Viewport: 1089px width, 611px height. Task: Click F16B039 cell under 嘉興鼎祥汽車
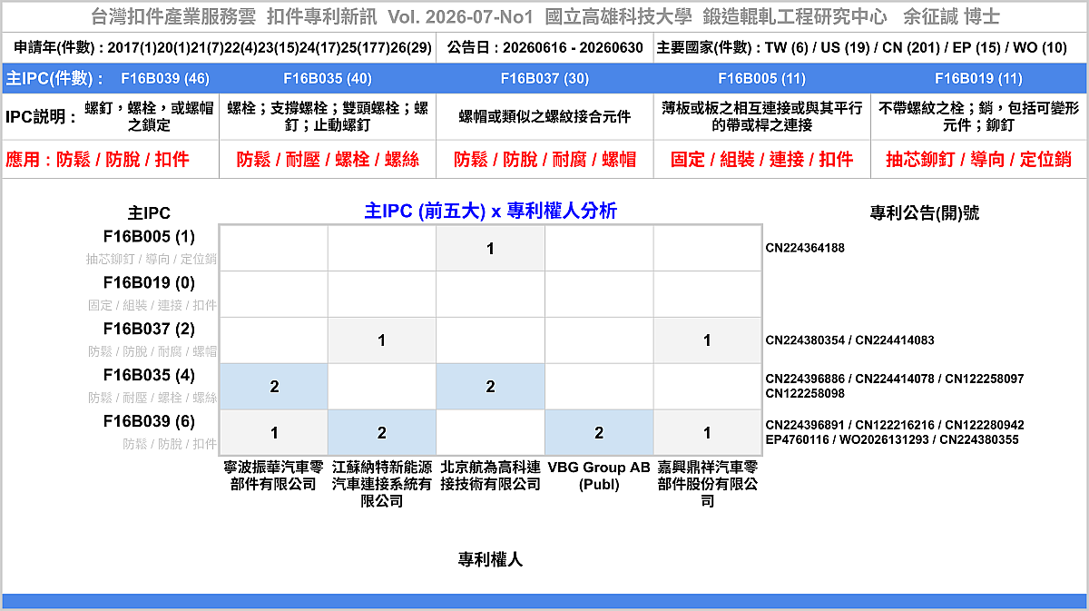point(707,433)
